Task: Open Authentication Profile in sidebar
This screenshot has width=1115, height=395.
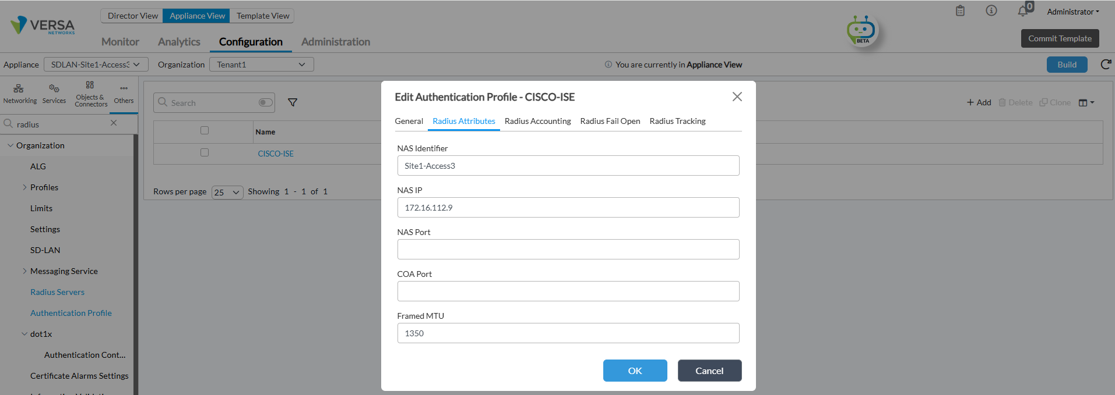Action: (x=71, y=313)
